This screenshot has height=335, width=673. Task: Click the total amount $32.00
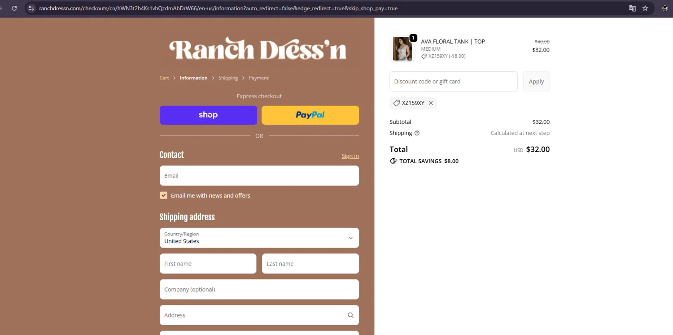538,149
